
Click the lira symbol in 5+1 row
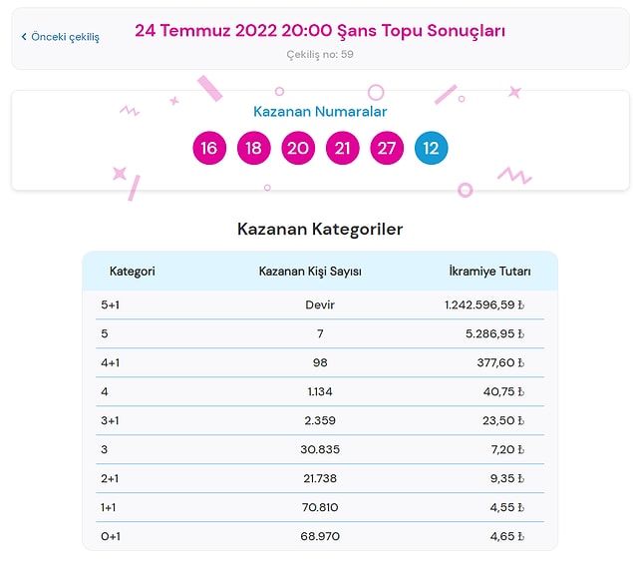(x=520, y=304)
